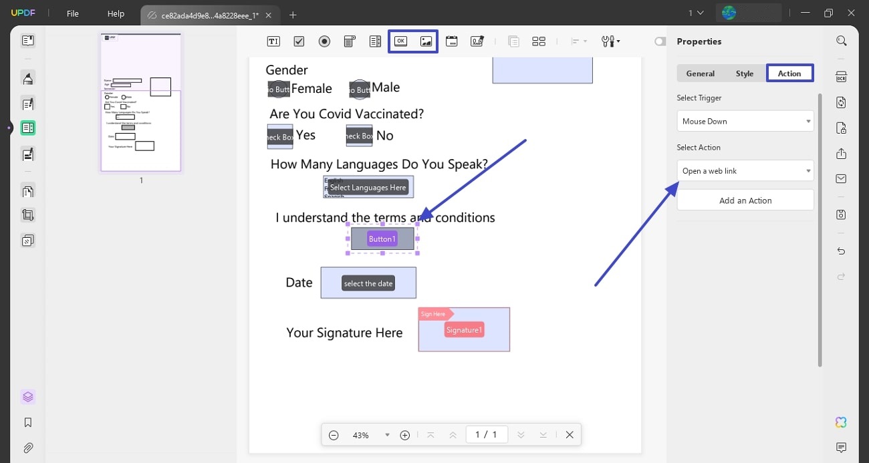Screen dimensions: 869x463
Task: Select the Image Button form tool
Action: click(x=426, y=41)
